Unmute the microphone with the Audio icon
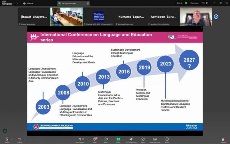 7,139
